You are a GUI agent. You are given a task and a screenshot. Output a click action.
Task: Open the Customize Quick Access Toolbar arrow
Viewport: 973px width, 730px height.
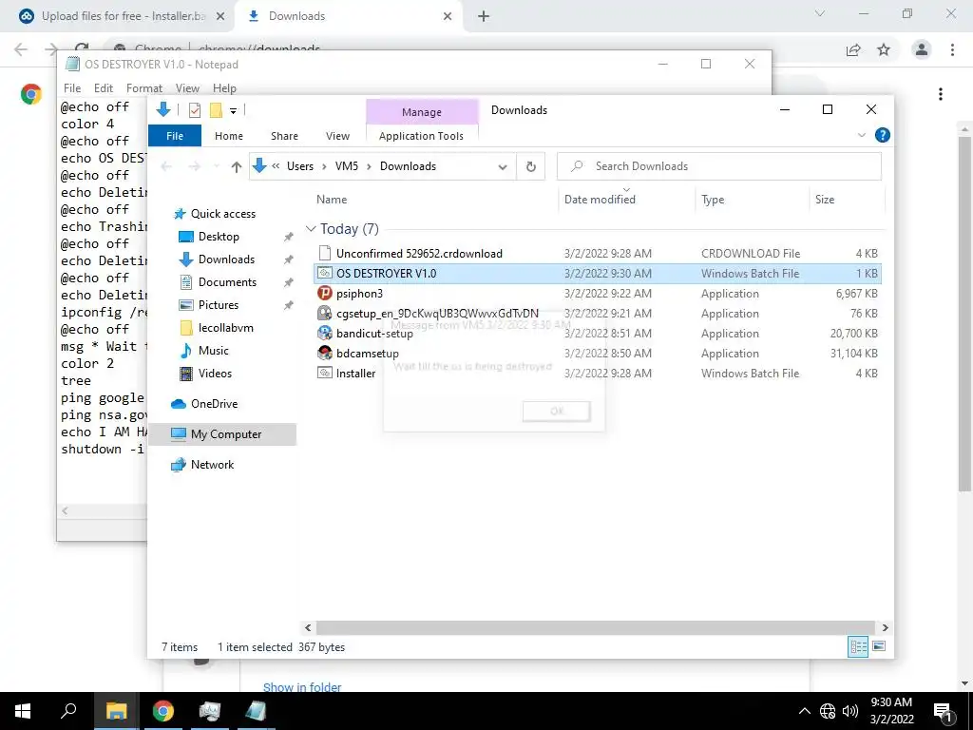click(234, 111)
